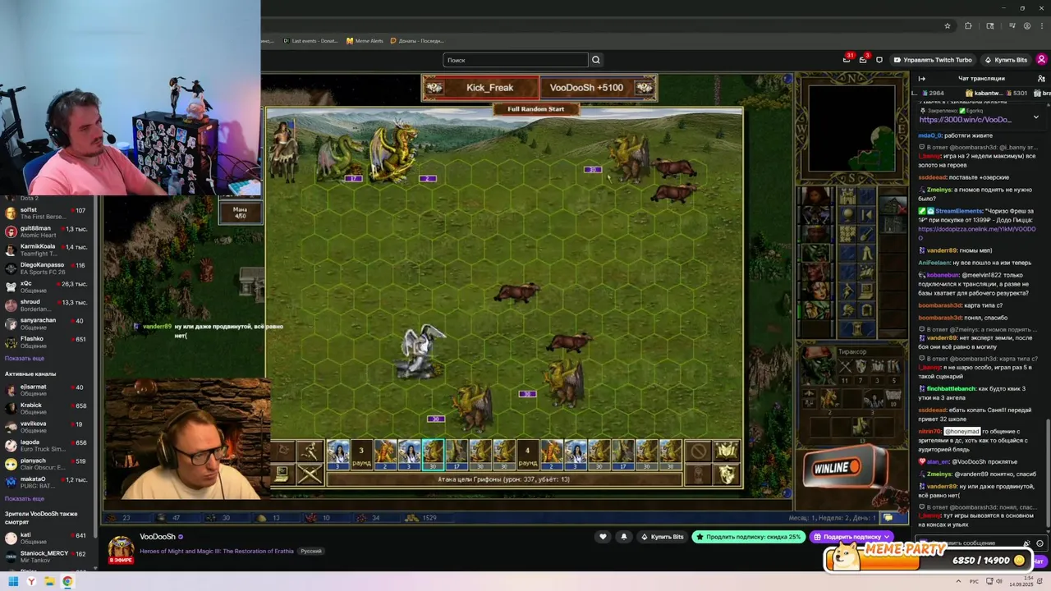Open Windows Start menu
This screenshot has height=591, width=1051.
point(13,581)
